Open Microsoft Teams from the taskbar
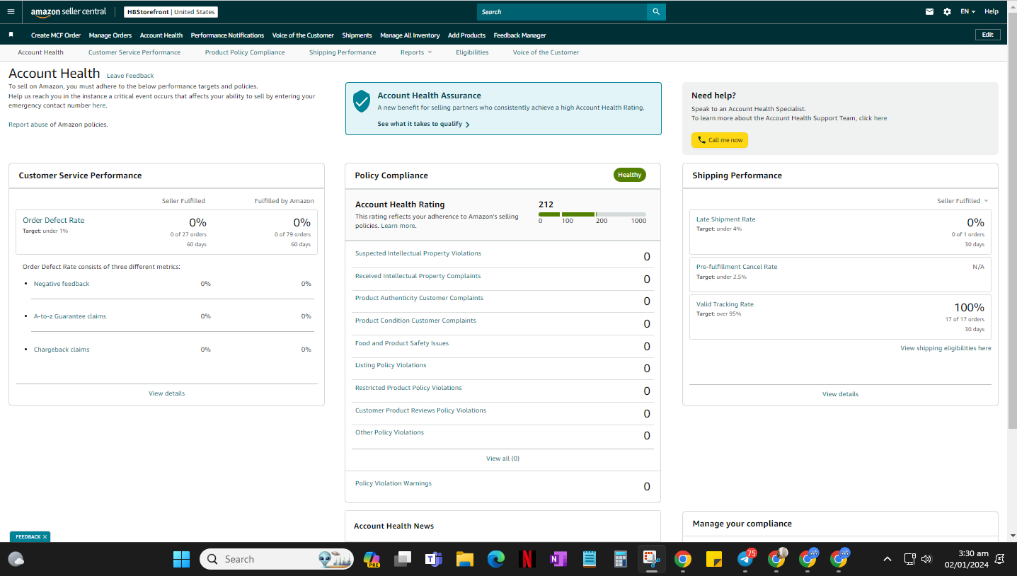Screen dimensions: 1017x576 tap(433, 559)
